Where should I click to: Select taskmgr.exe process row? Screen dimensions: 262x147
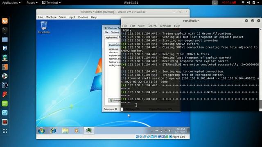coord(115,62)
